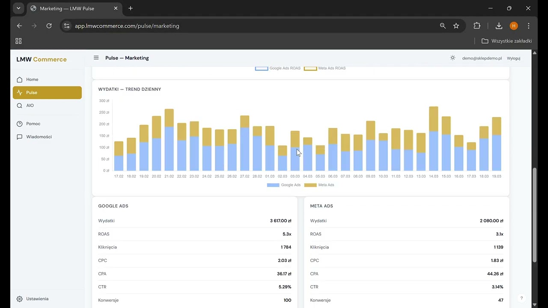Open the browser profile avatar H
Image resolution: width=548 pixels, height=308 pixels.
pyautogui.click(x=514, y=26)
